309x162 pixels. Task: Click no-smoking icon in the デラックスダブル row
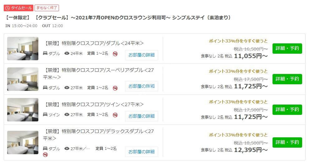pos(45,155)
